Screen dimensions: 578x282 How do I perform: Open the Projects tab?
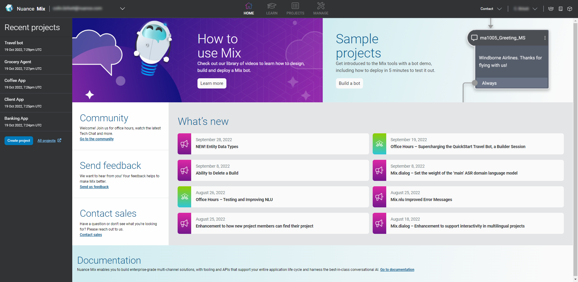coord(295,9)
